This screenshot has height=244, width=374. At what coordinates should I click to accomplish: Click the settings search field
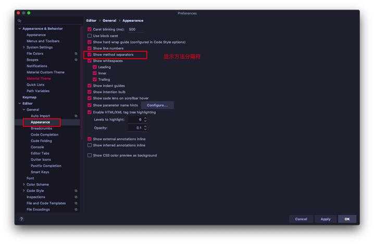pos(50,21)
